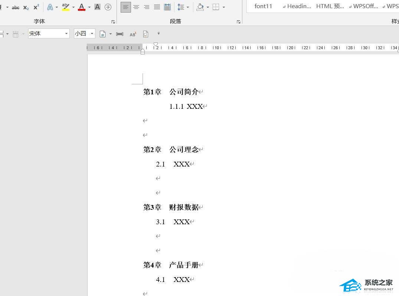The height and width of the screenshot is (296, 399).
Task: Open highlight color dropdown arrow
Action: (x=73, y=7)
